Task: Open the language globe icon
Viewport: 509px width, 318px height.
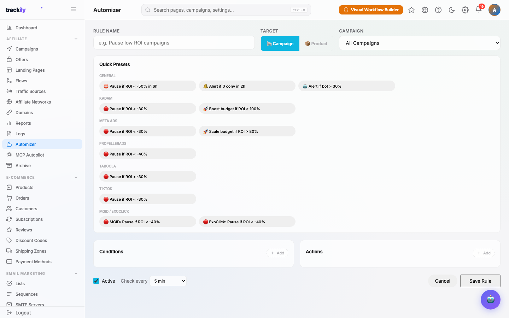Action: click(x=425, y=10)
